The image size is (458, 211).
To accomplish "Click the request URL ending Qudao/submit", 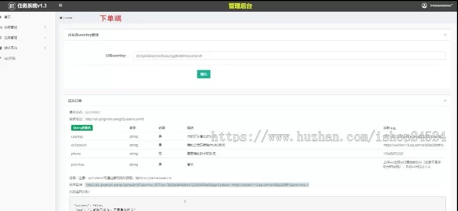I will 114,119.
